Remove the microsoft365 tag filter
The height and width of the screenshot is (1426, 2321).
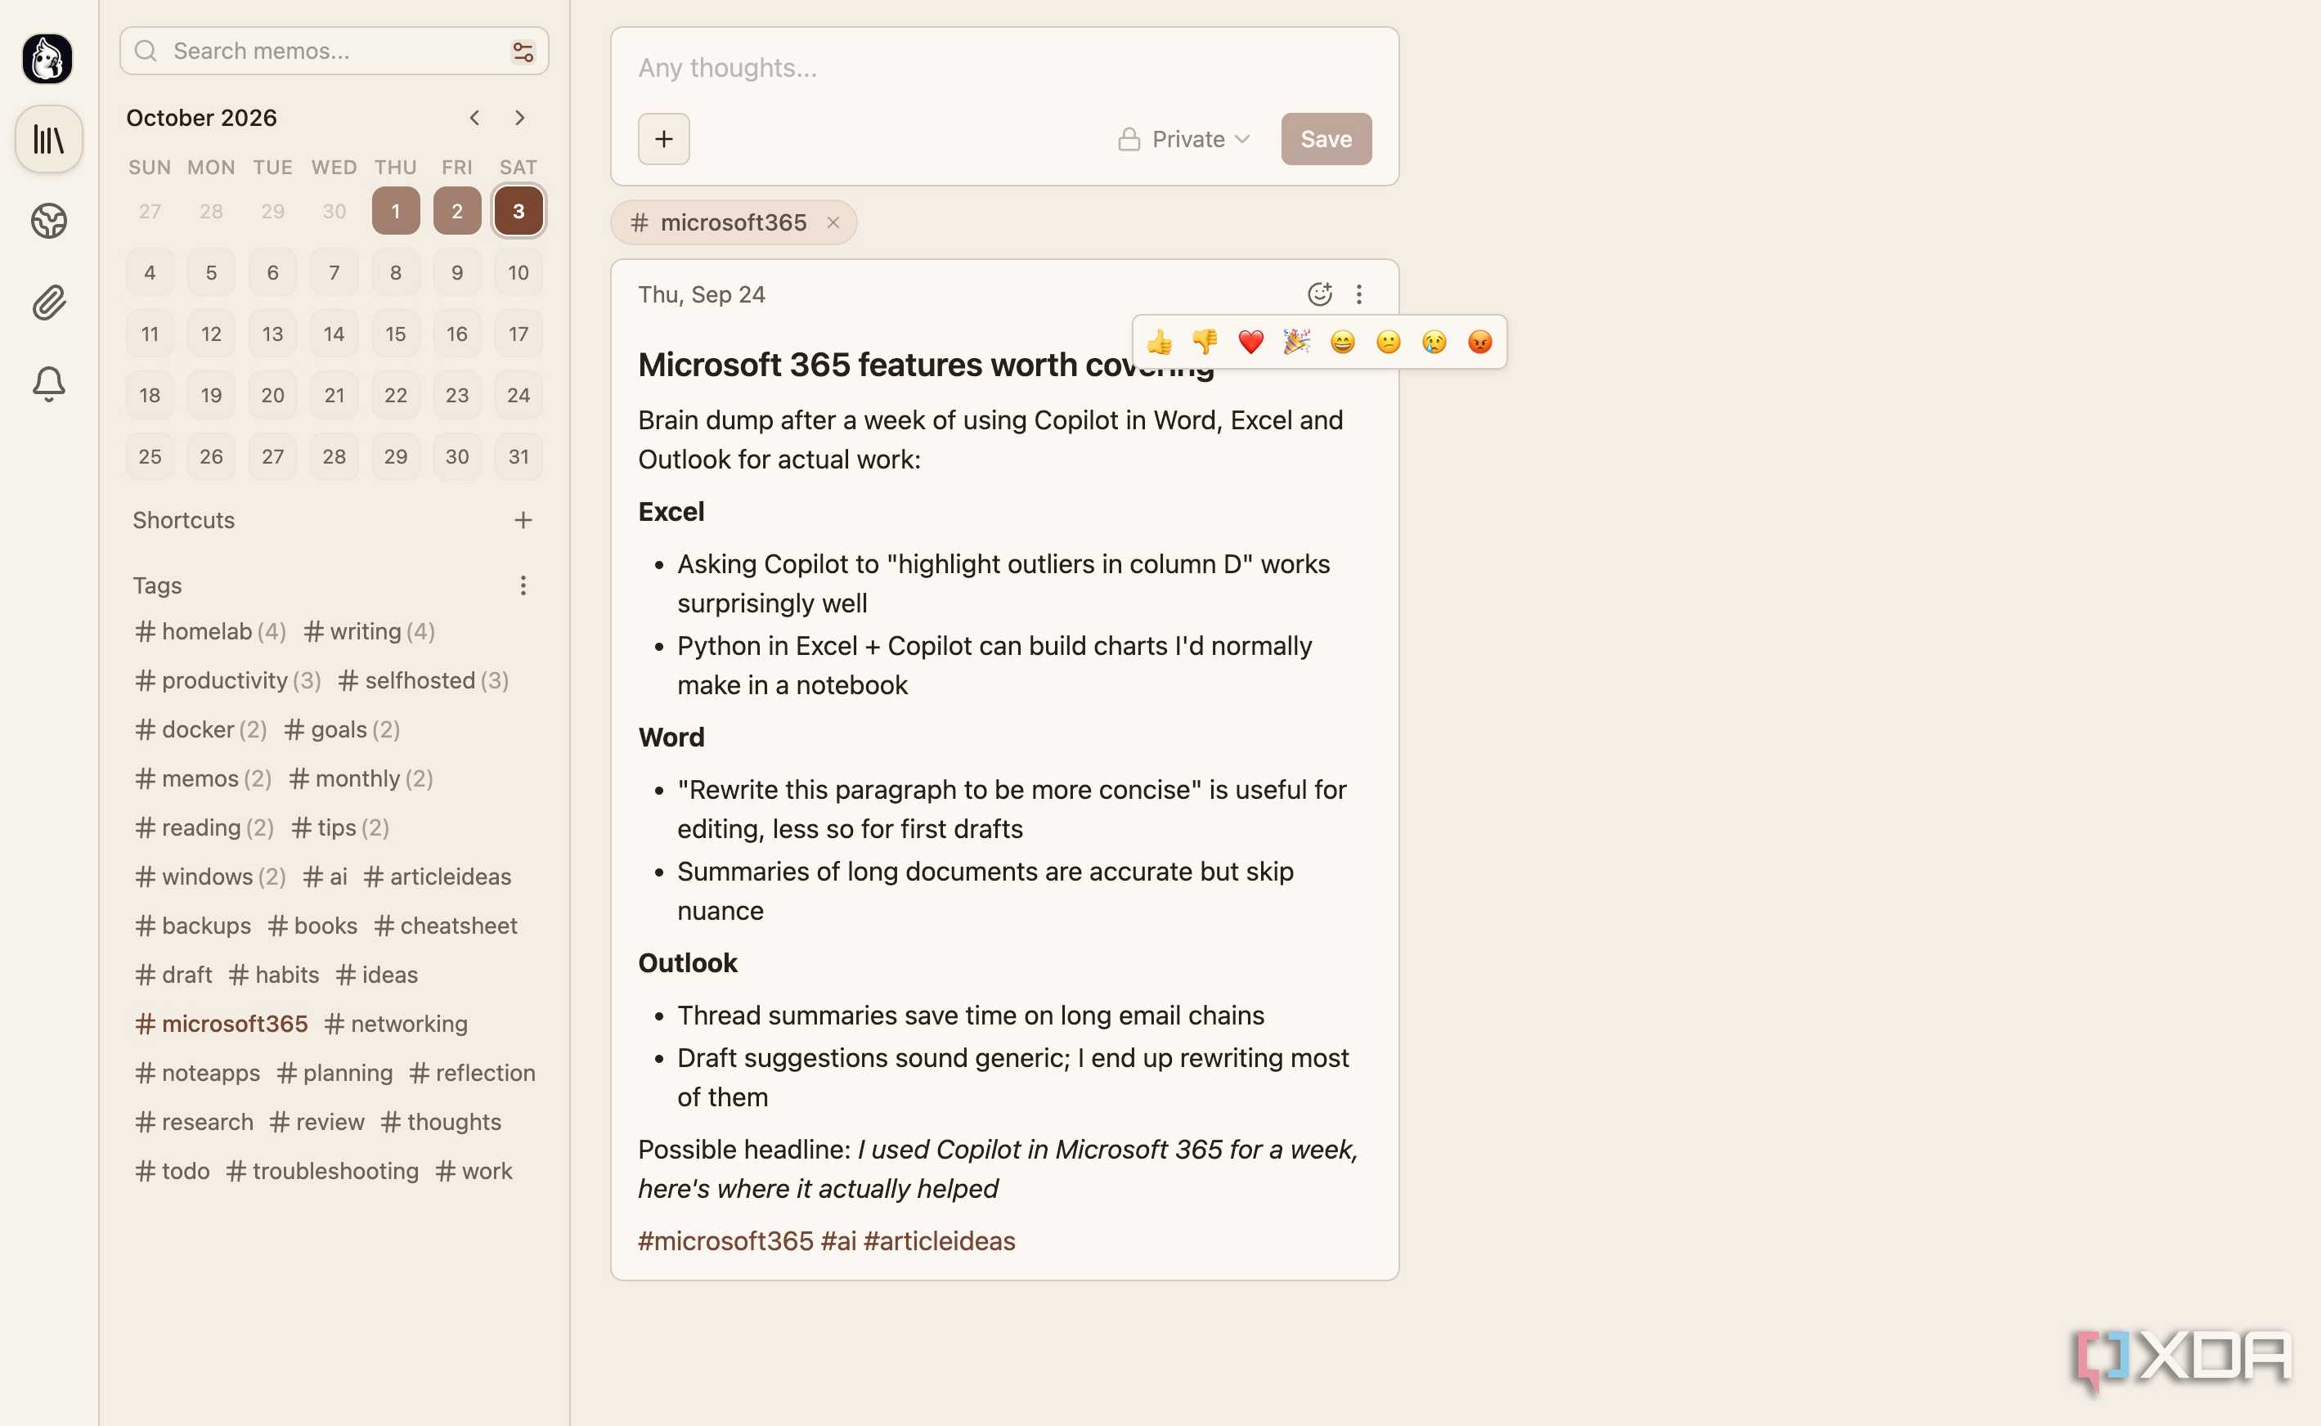pos(833,222)
